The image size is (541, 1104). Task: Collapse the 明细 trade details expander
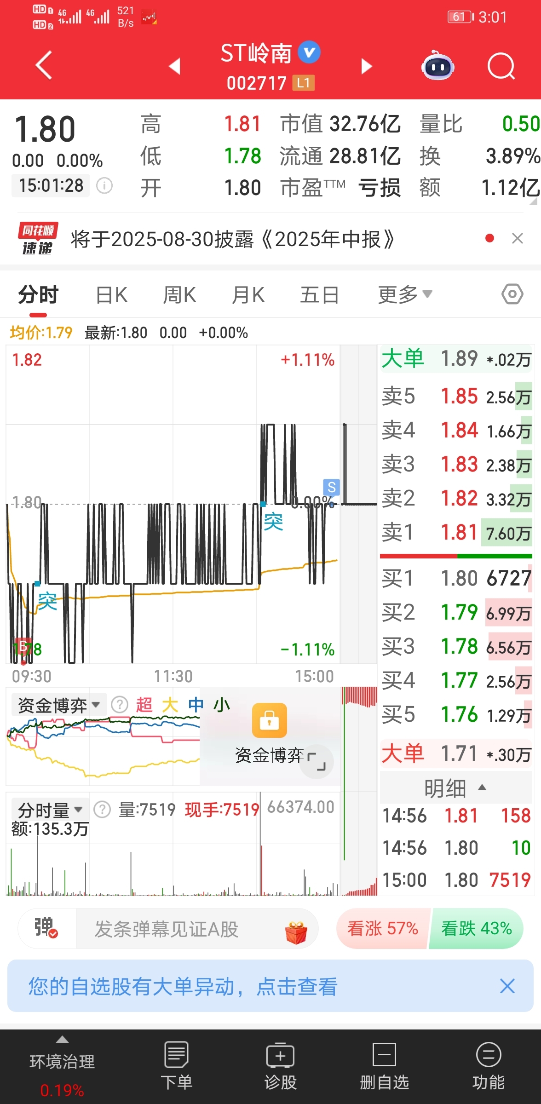click(455, 788)
